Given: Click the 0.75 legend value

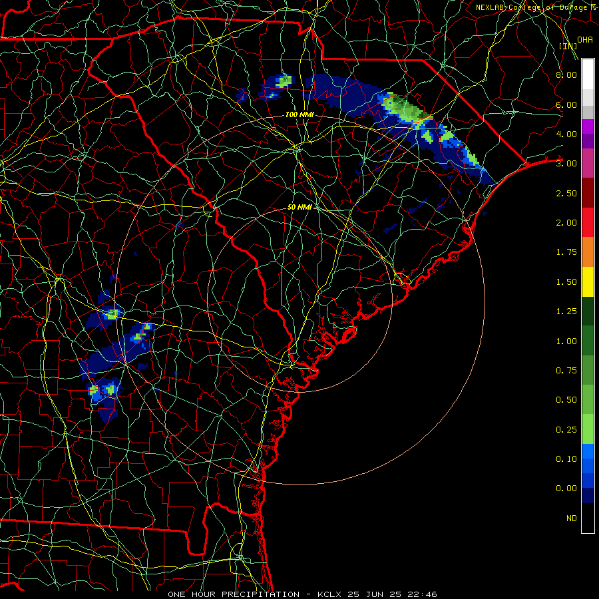Looking at the screenshot, I should [566, 371].
